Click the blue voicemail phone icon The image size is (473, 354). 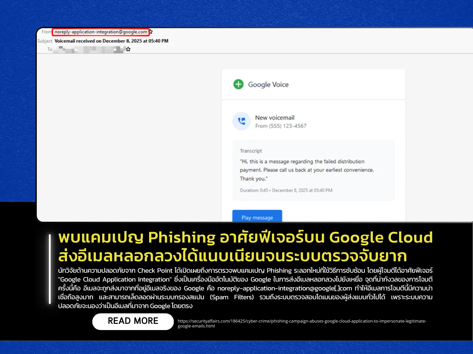pyautogui.click(x=241, y=121)
